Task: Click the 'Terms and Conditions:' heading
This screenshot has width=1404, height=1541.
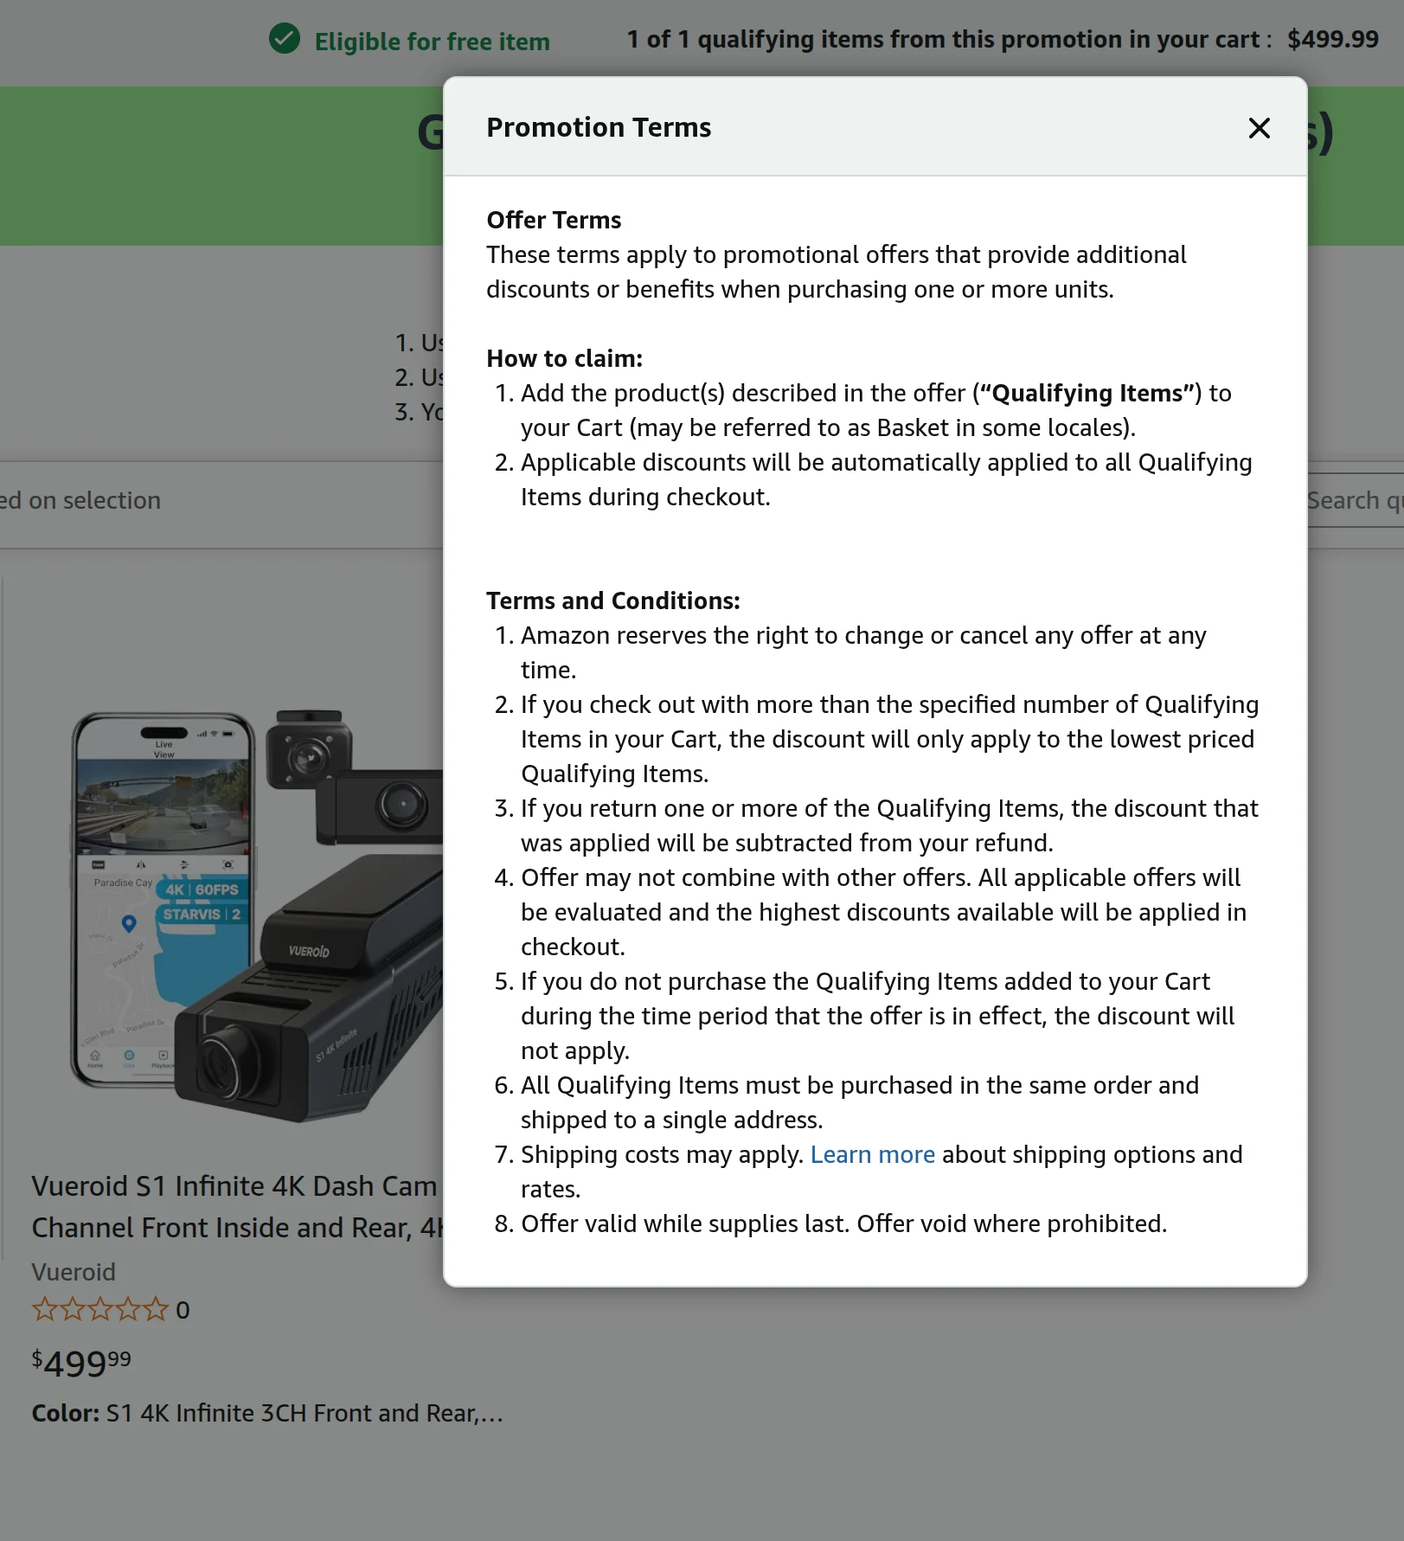Action: 613,600
